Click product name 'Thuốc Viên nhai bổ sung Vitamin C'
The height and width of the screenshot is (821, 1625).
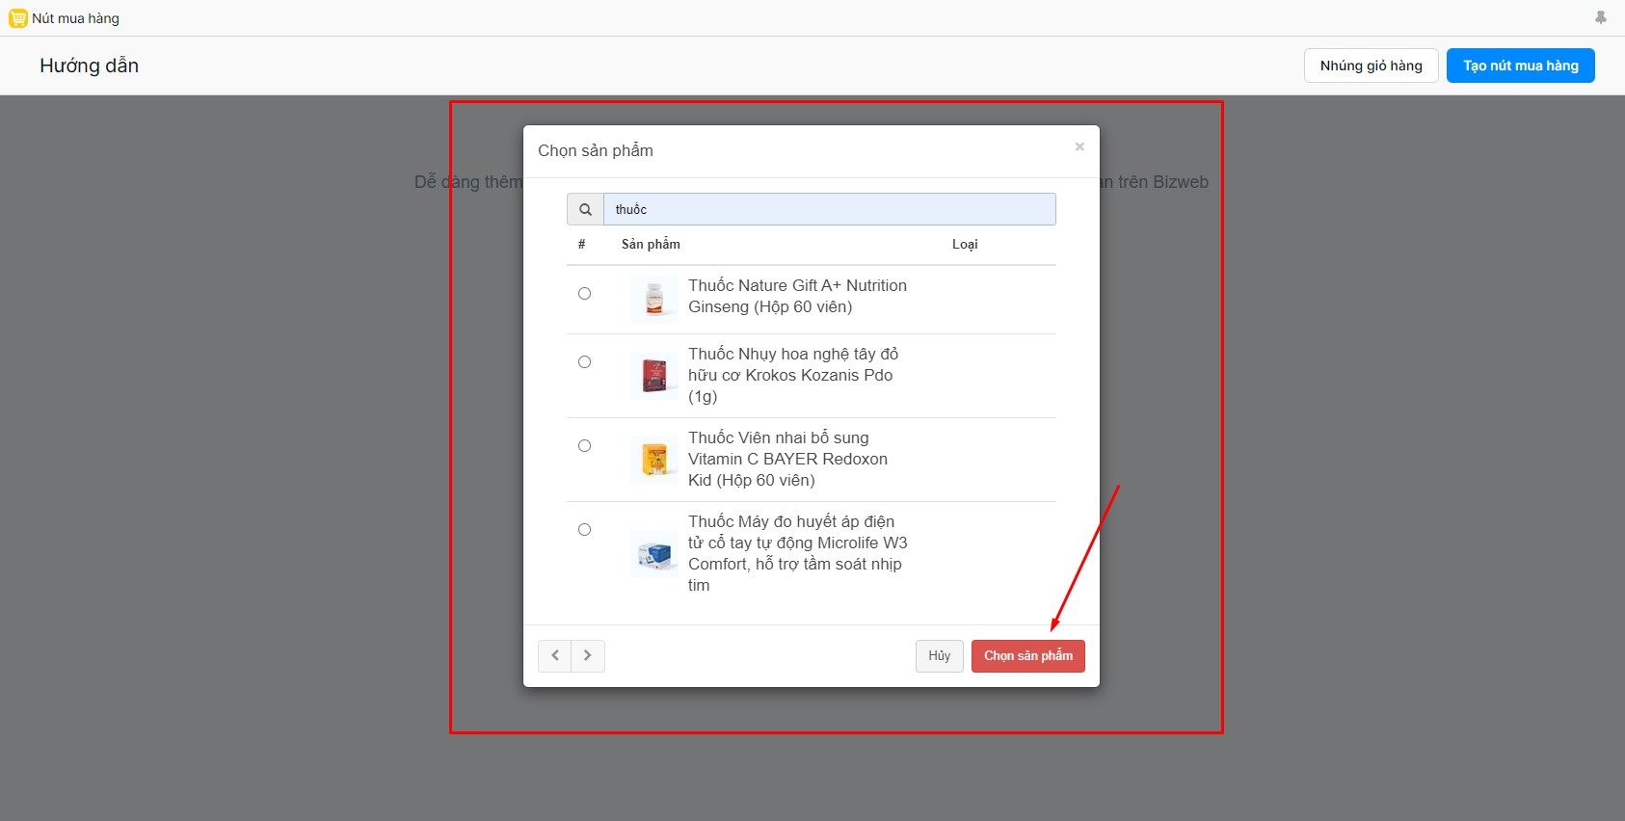(787, 459)
